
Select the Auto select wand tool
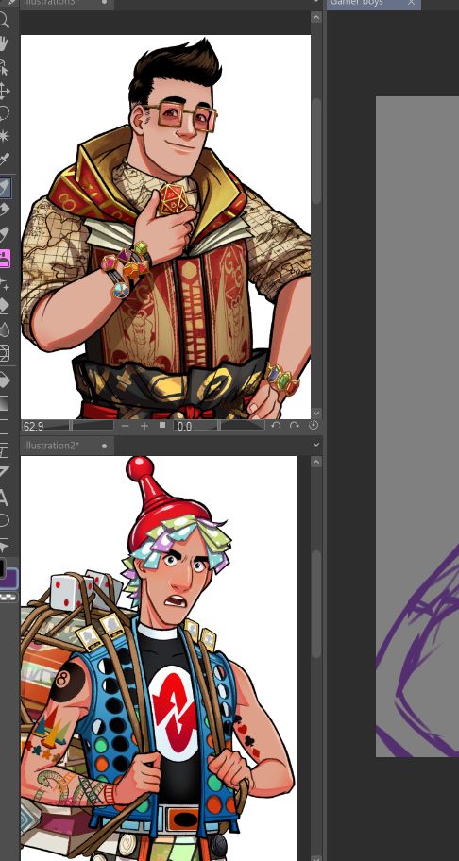[x=5, y=136]
